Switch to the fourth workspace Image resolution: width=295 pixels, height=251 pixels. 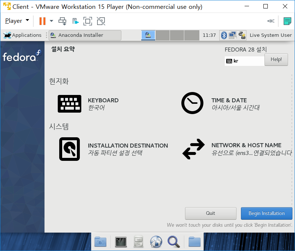[192, 35]
